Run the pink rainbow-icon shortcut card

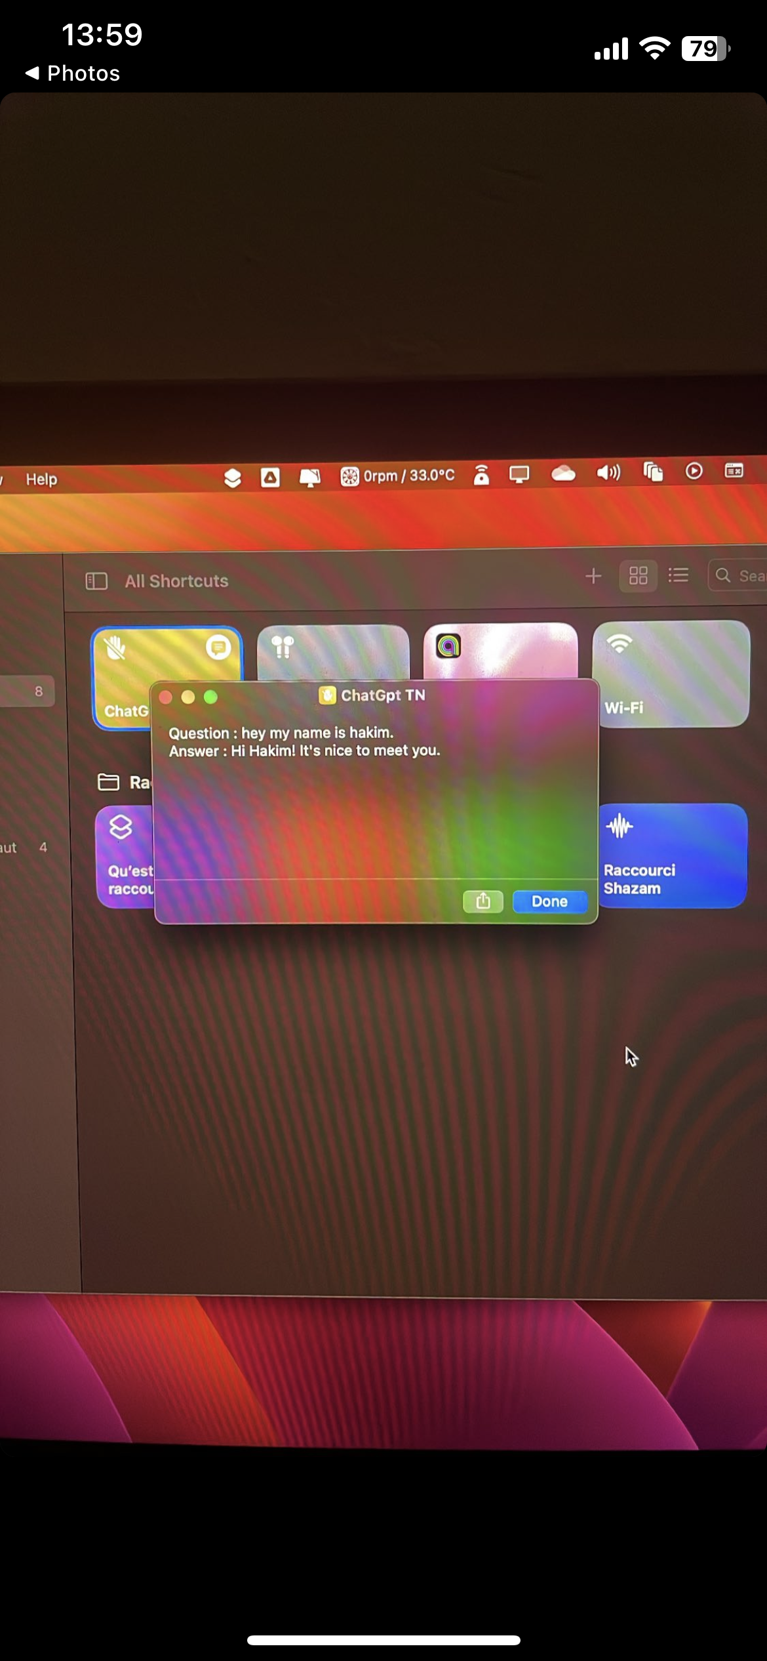tap(501, 650)
